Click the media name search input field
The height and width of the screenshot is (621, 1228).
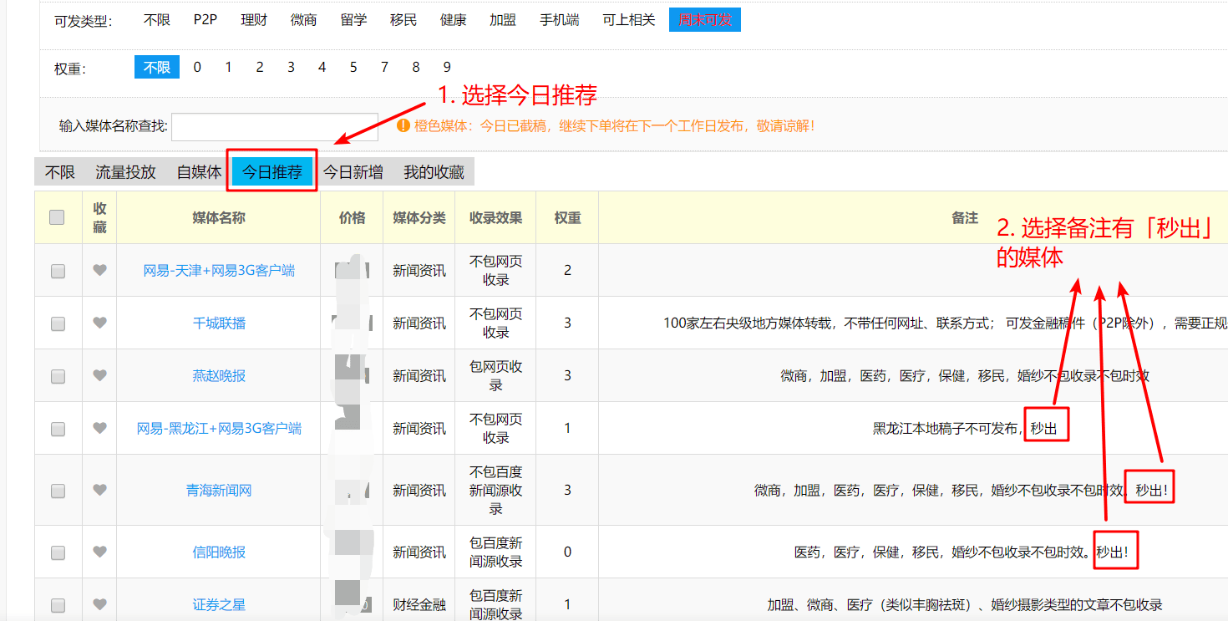click(275, 126)
